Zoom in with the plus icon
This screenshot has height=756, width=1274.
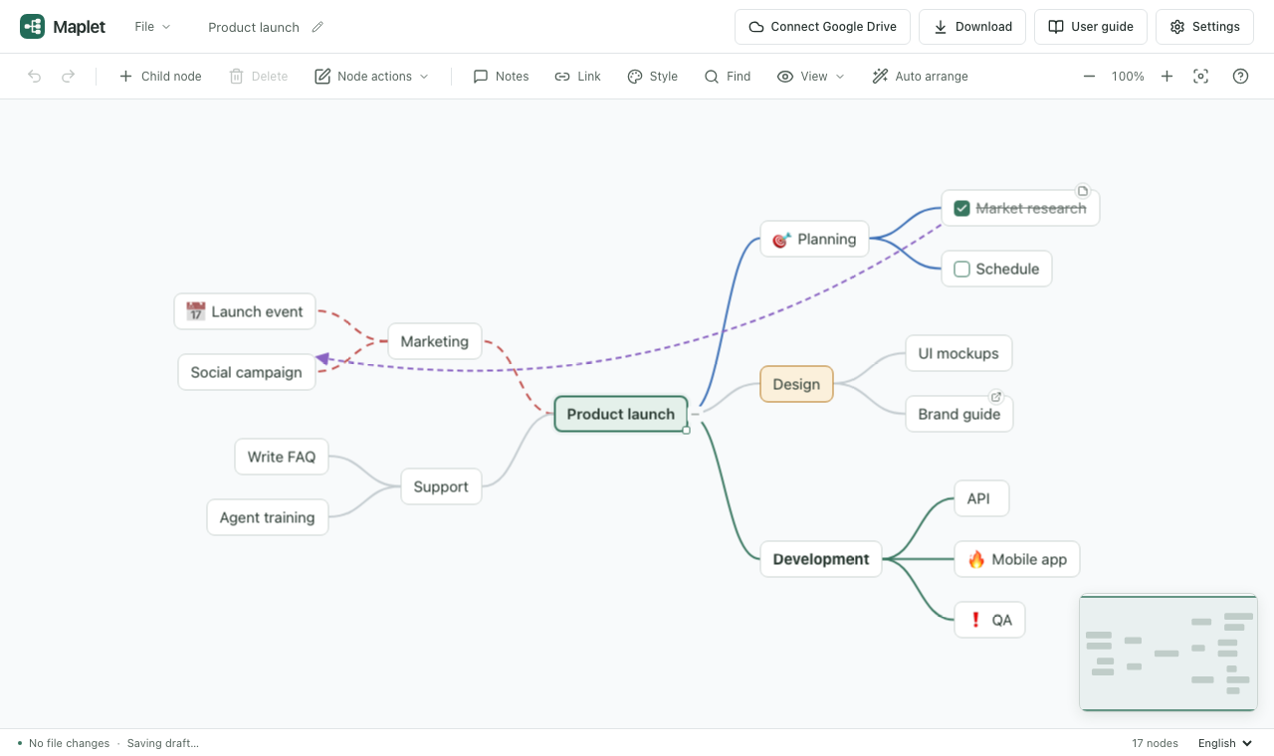(x=1167, y=77)
